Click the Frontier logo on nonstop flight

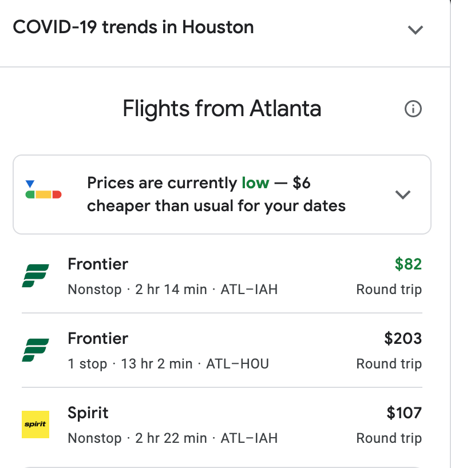click(x=35, y=276)
